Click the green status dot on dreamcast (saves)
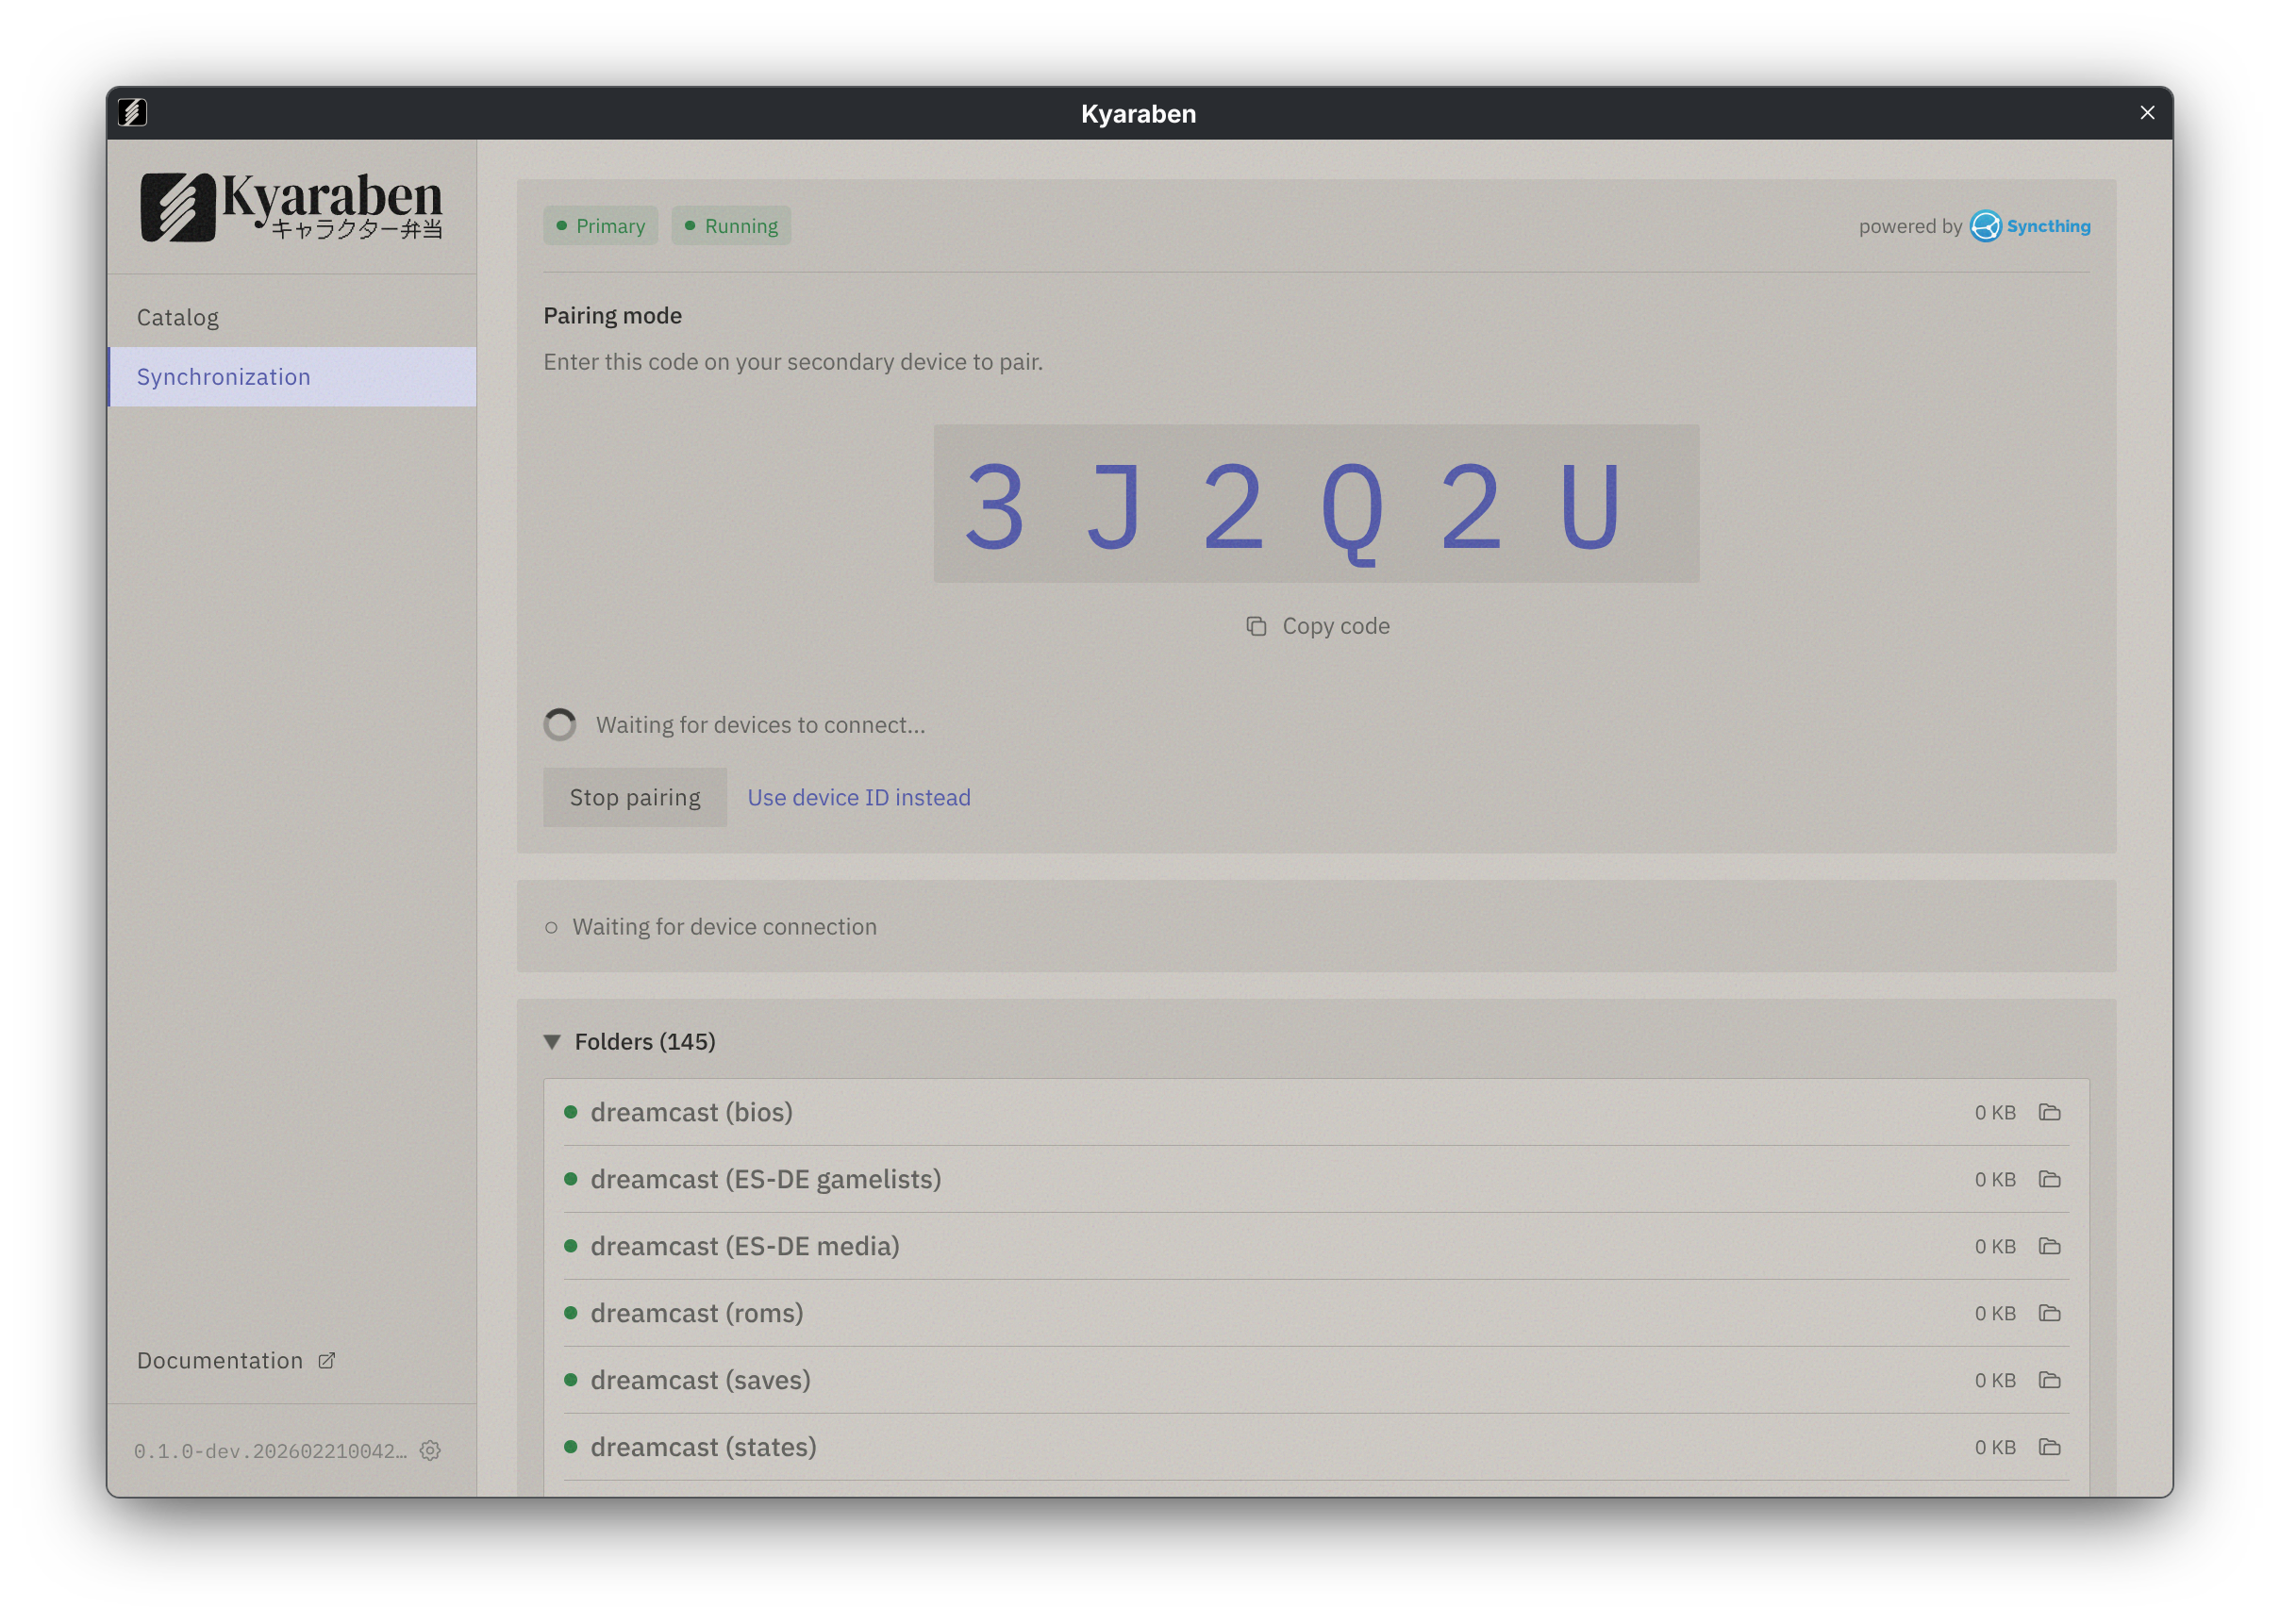 [x=571, y=1379]
